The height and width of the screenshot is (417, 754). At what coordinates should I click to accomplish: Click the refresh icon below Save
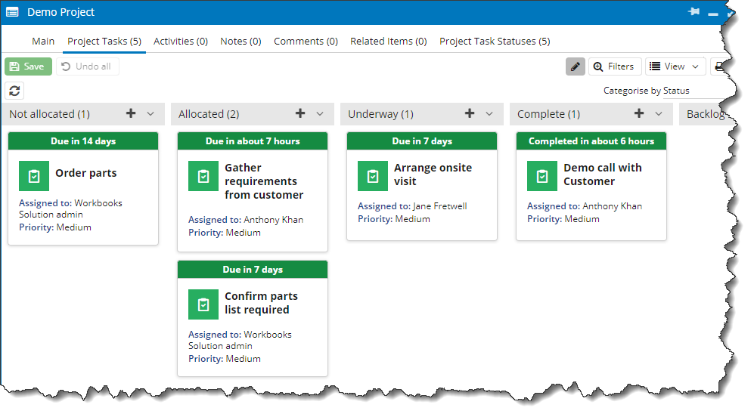pyautogui.click(x=14, y=91)
